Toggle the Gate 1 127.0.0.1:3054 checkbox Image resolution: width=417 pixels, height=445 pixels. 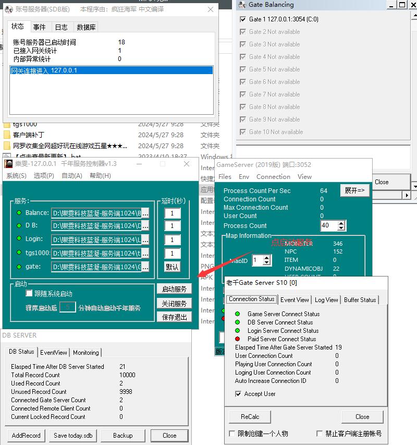(242, 19)
